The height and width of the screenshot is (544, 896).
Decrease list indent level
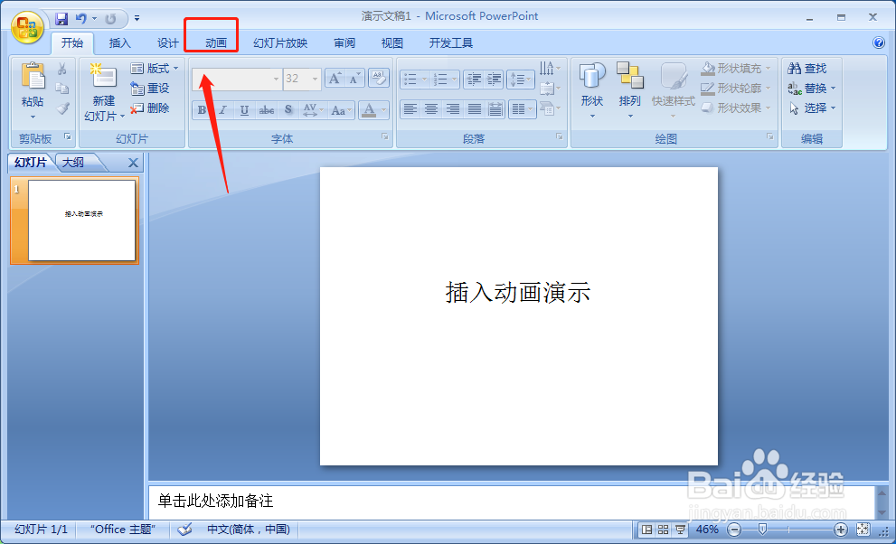click(474, 80)
